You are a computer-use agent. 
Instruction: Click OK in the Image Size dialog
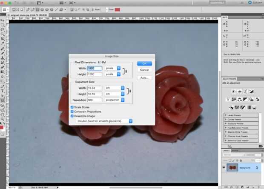(x=144, y=63)
